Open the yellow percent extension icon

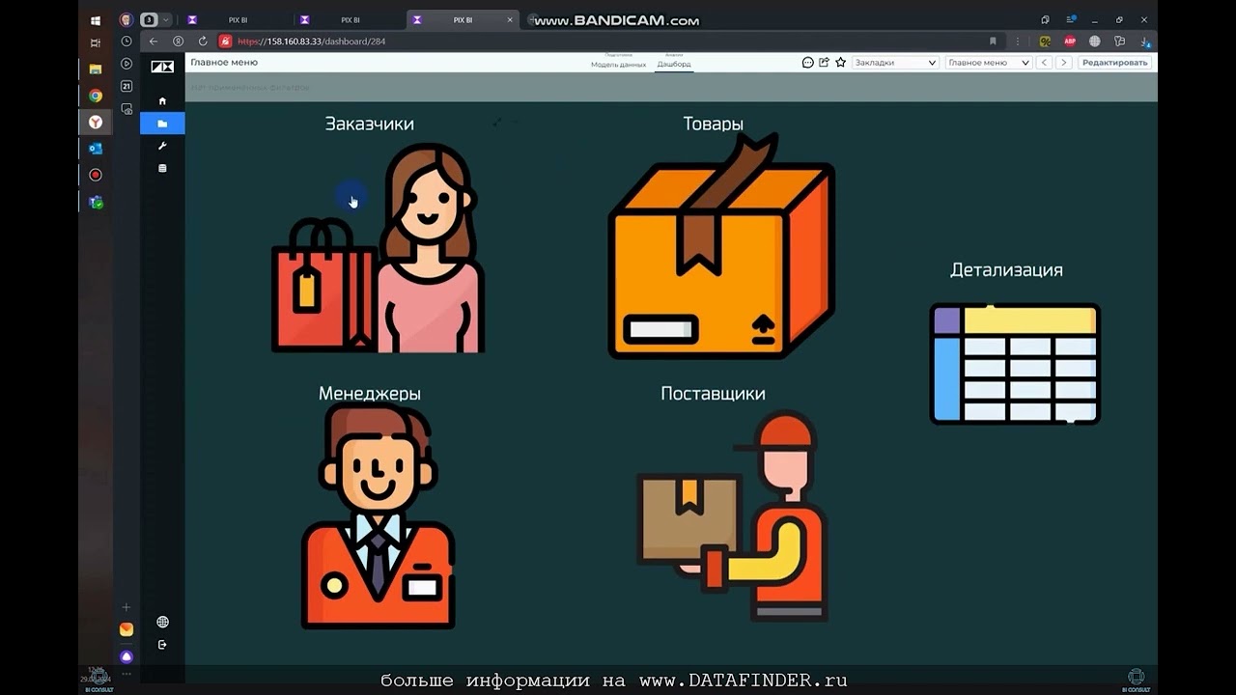tap(1045, 42)
